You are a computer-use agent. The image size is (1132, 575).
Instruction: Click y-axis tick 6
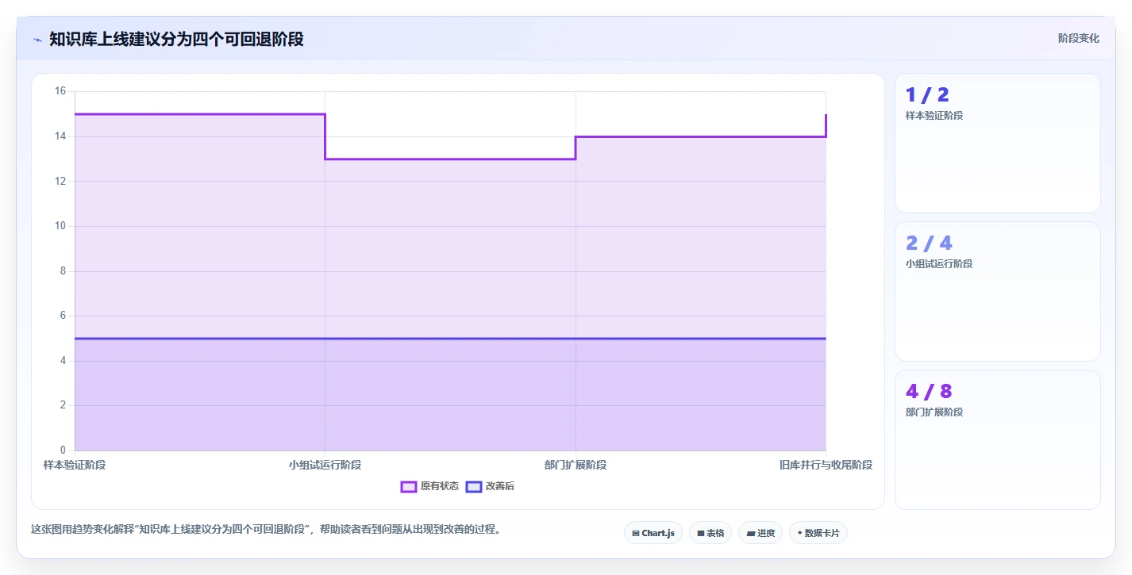(x=63, y=316)
